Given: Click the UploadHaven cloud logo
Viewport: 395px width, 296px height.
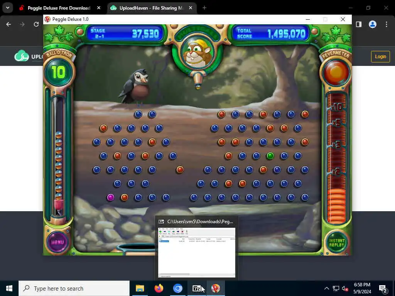Looking at the screenshot, I should 22,56.
